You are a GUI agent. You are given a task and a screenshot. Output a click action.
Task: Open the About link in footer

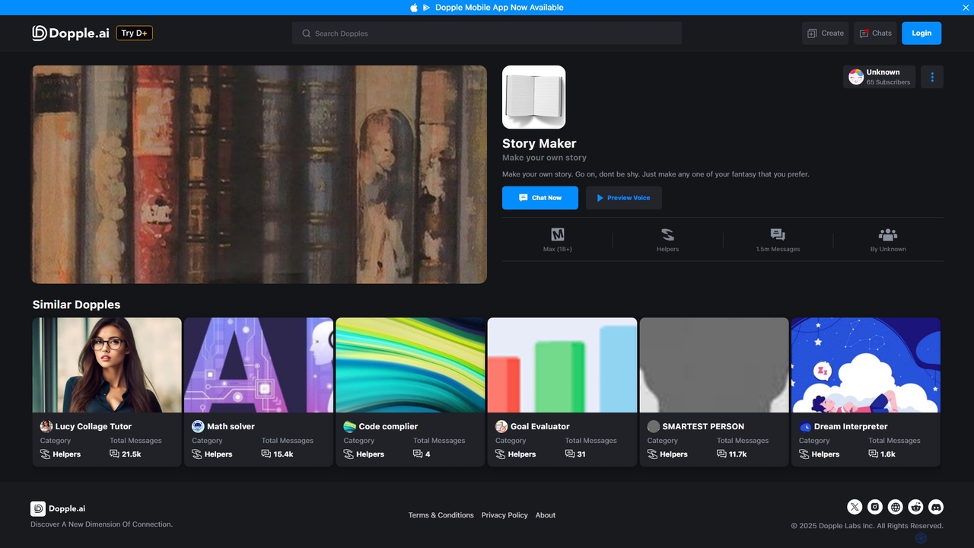[546, 515]
